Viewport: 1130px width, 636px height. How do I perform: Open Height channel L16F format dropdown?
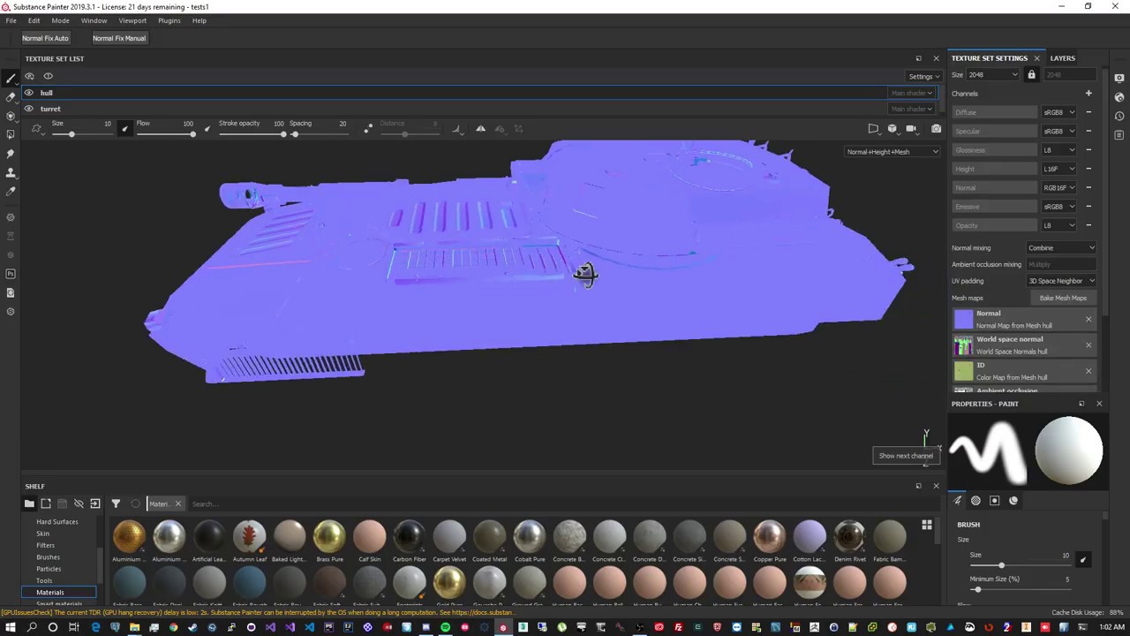pyautogui.click(x=1059, y=169)
